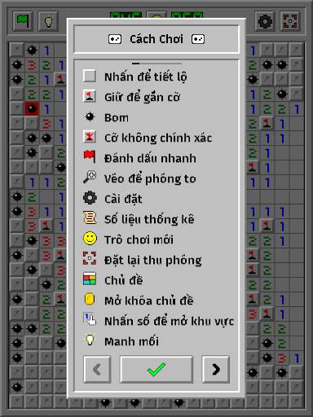This screenshot has height=417, width=313.
Task: Click the gear icon beside Cài đặt
Action: click(x=90, y=197)
